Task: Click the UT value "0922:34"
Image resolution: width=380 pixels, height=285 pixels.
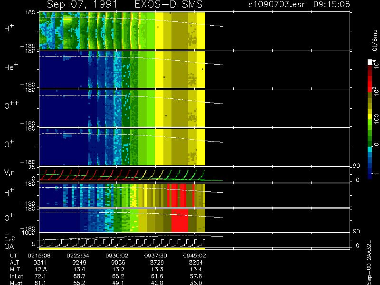Action: pos(78,256)
